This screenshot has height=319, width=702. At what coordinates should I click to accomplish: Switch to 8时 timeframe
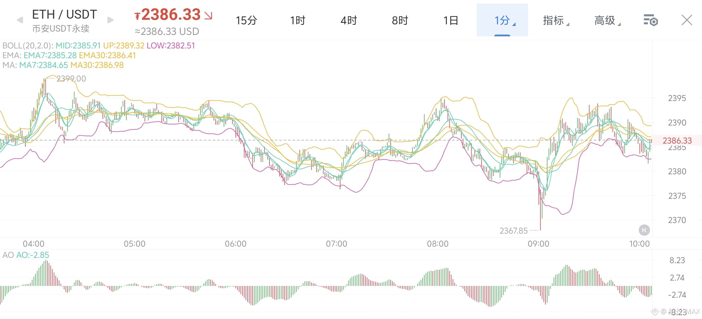tap(400, 20)
